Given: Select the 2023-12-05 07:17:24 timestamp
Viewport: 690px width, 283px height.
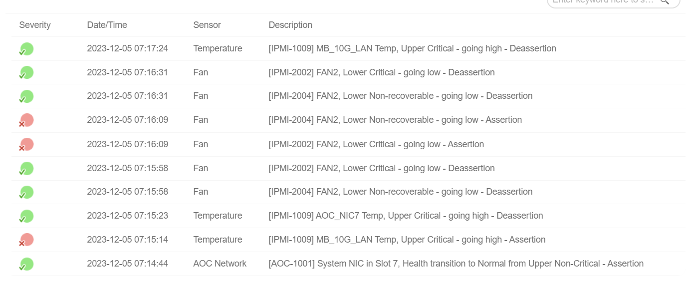Looking at the screenshot, I should click(x=127, y=48).
